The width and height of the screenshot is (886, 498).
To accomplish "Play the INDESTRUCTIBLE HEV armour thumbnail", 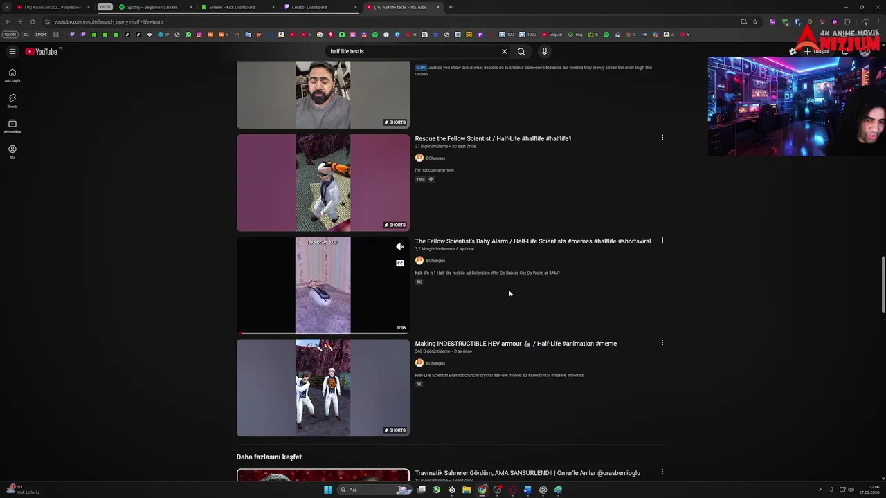I will point(323,387).
